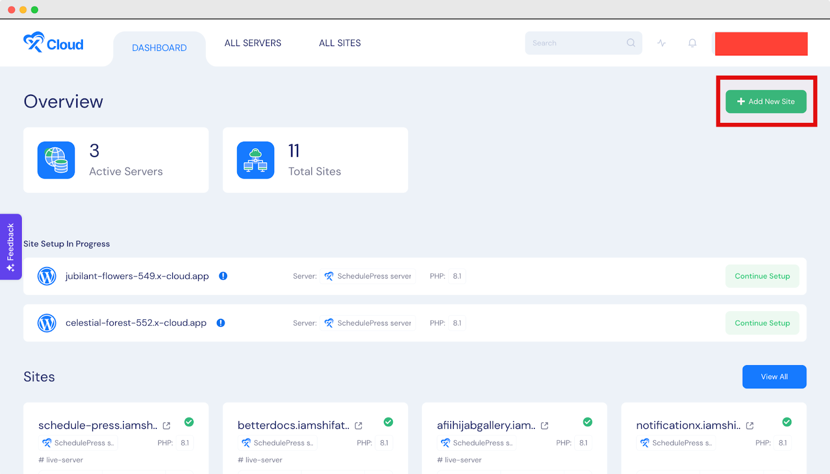Open the activity pulse icon
830x474 pixels.
coord(661,43)
